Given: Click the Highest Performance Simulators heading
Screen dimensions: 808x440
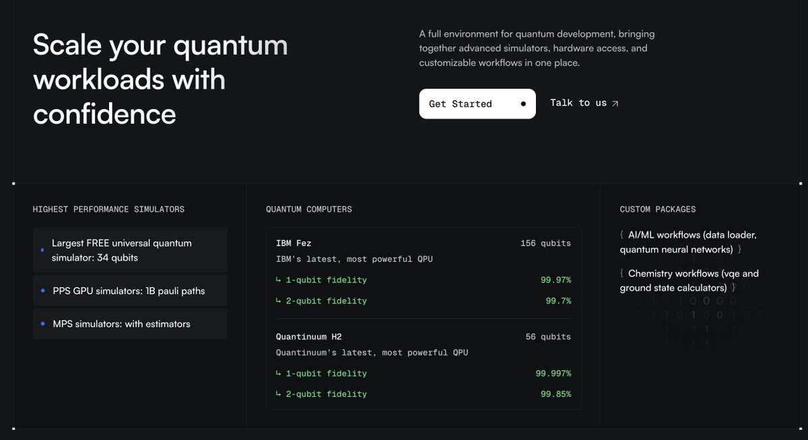Looking at the screenshot, I should point(108,209).
